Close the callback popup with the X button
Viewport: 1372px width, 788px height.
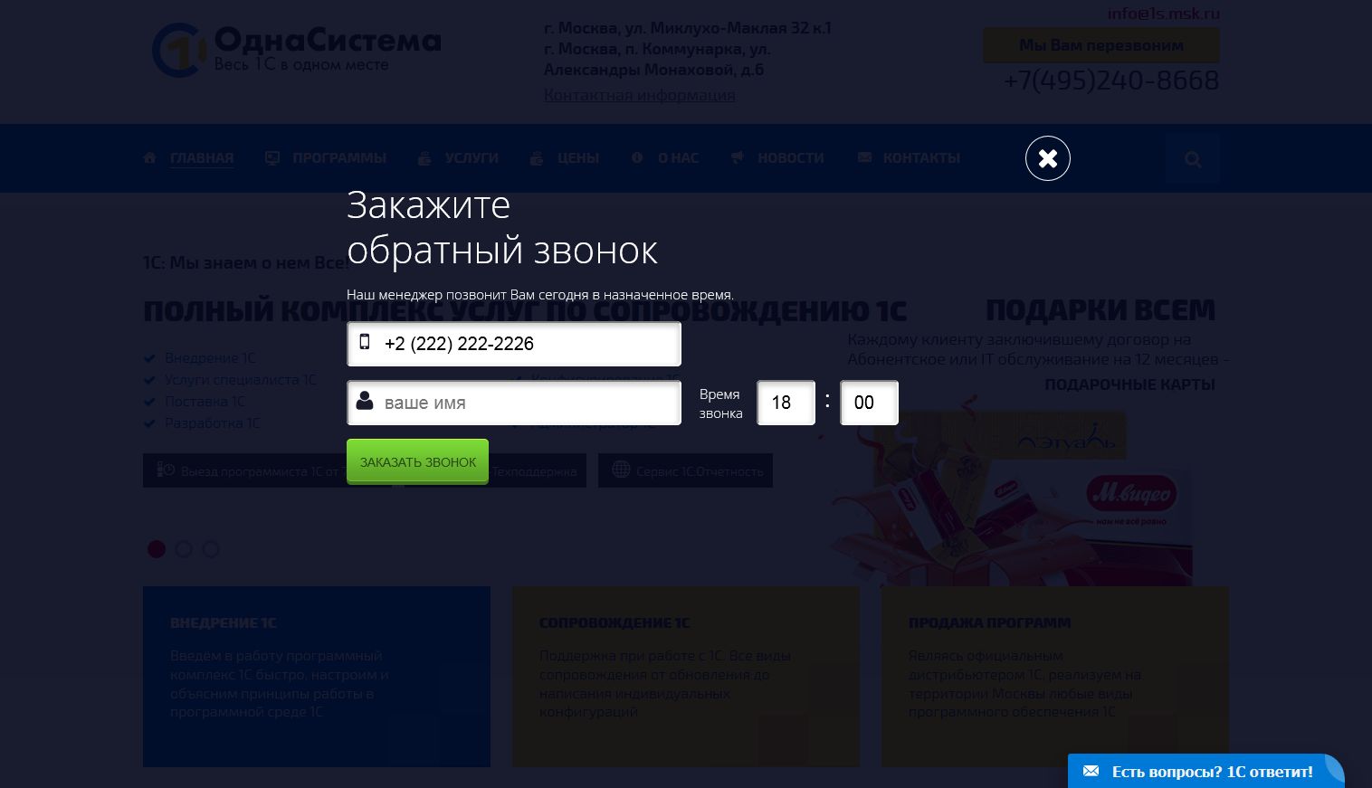[x=1047, y=158]
